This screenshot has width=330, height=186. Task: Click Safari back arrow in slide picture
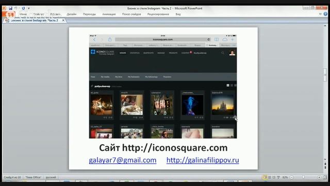pos(94,39)
